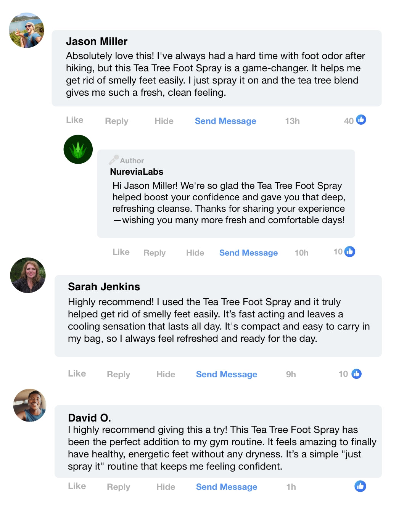Like Sarah Jenkins' comment
412x515 pixels.
pos(77,374)
